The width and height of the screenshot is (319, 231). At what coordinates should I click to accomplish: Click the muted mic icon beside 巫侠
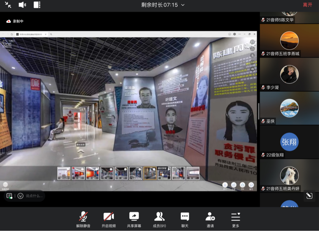[x=263, y=121]
